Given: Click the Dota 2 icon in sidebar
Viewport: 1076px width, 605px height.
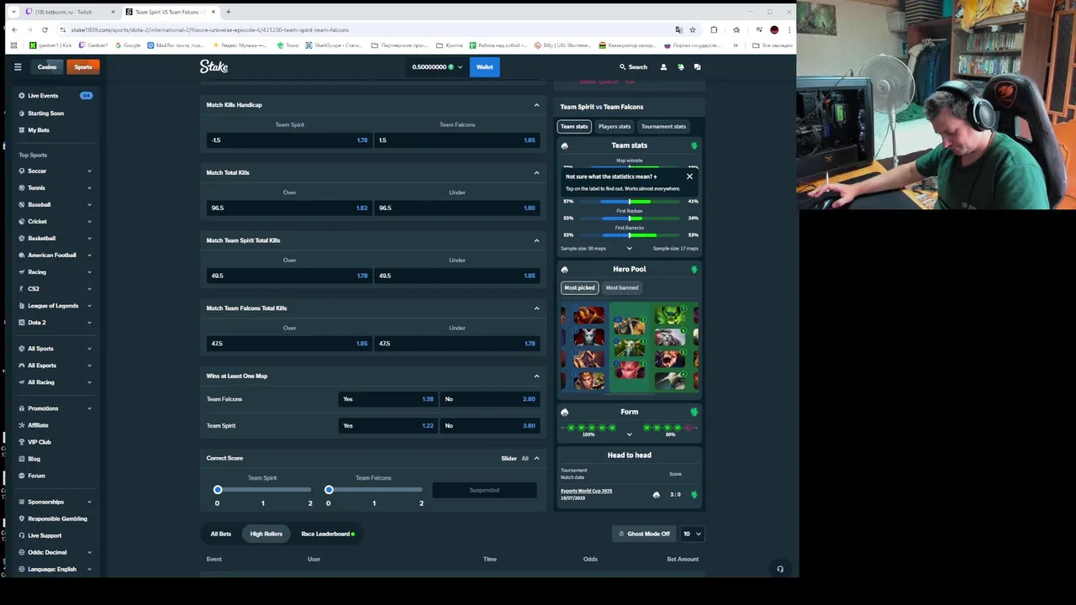Looking at the screenshot, I should [22, 323].
